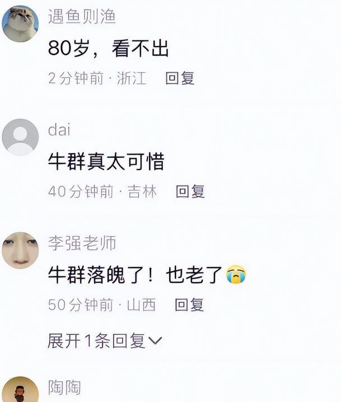This screenshot has height=402, width=341.
Task: Open dai's default gray avatar
Action: (x=20, y=137)
